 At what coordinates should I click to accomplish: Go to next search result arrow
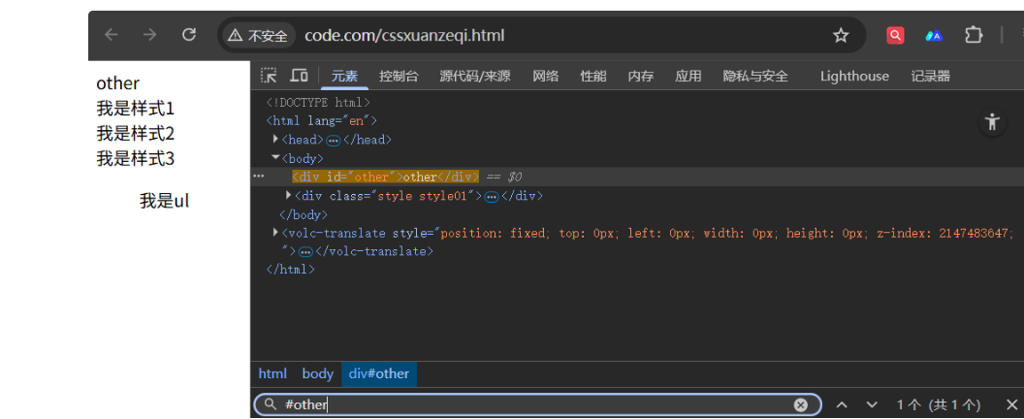click(871, 404)
